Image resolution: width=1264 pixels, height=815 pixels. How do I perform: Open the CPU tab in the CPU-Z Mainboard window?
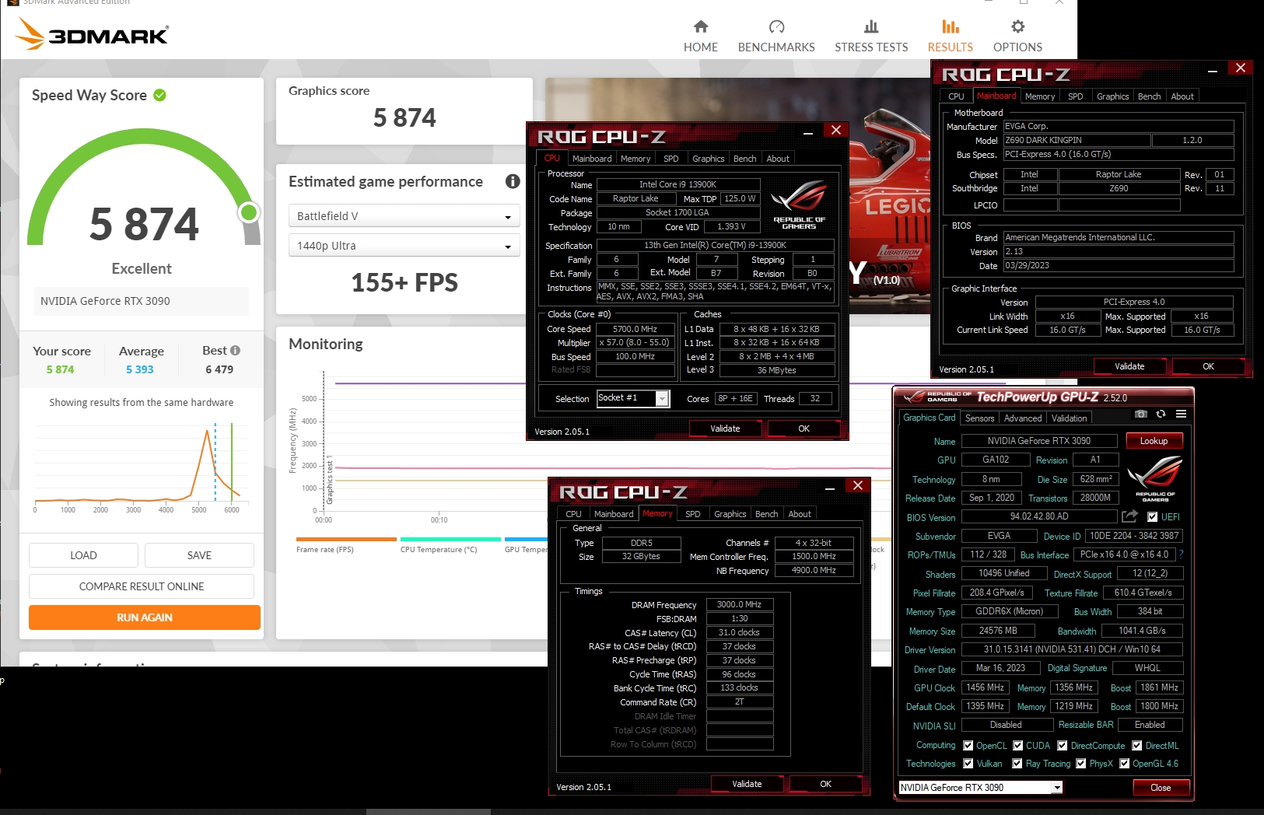956,96
